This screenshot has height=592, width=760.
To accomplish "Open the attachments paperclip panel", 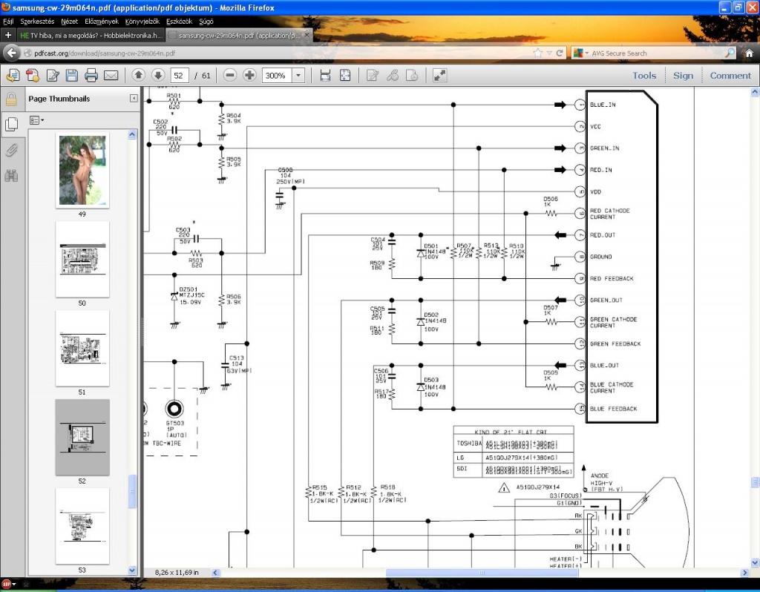I will tap(11, 150).
